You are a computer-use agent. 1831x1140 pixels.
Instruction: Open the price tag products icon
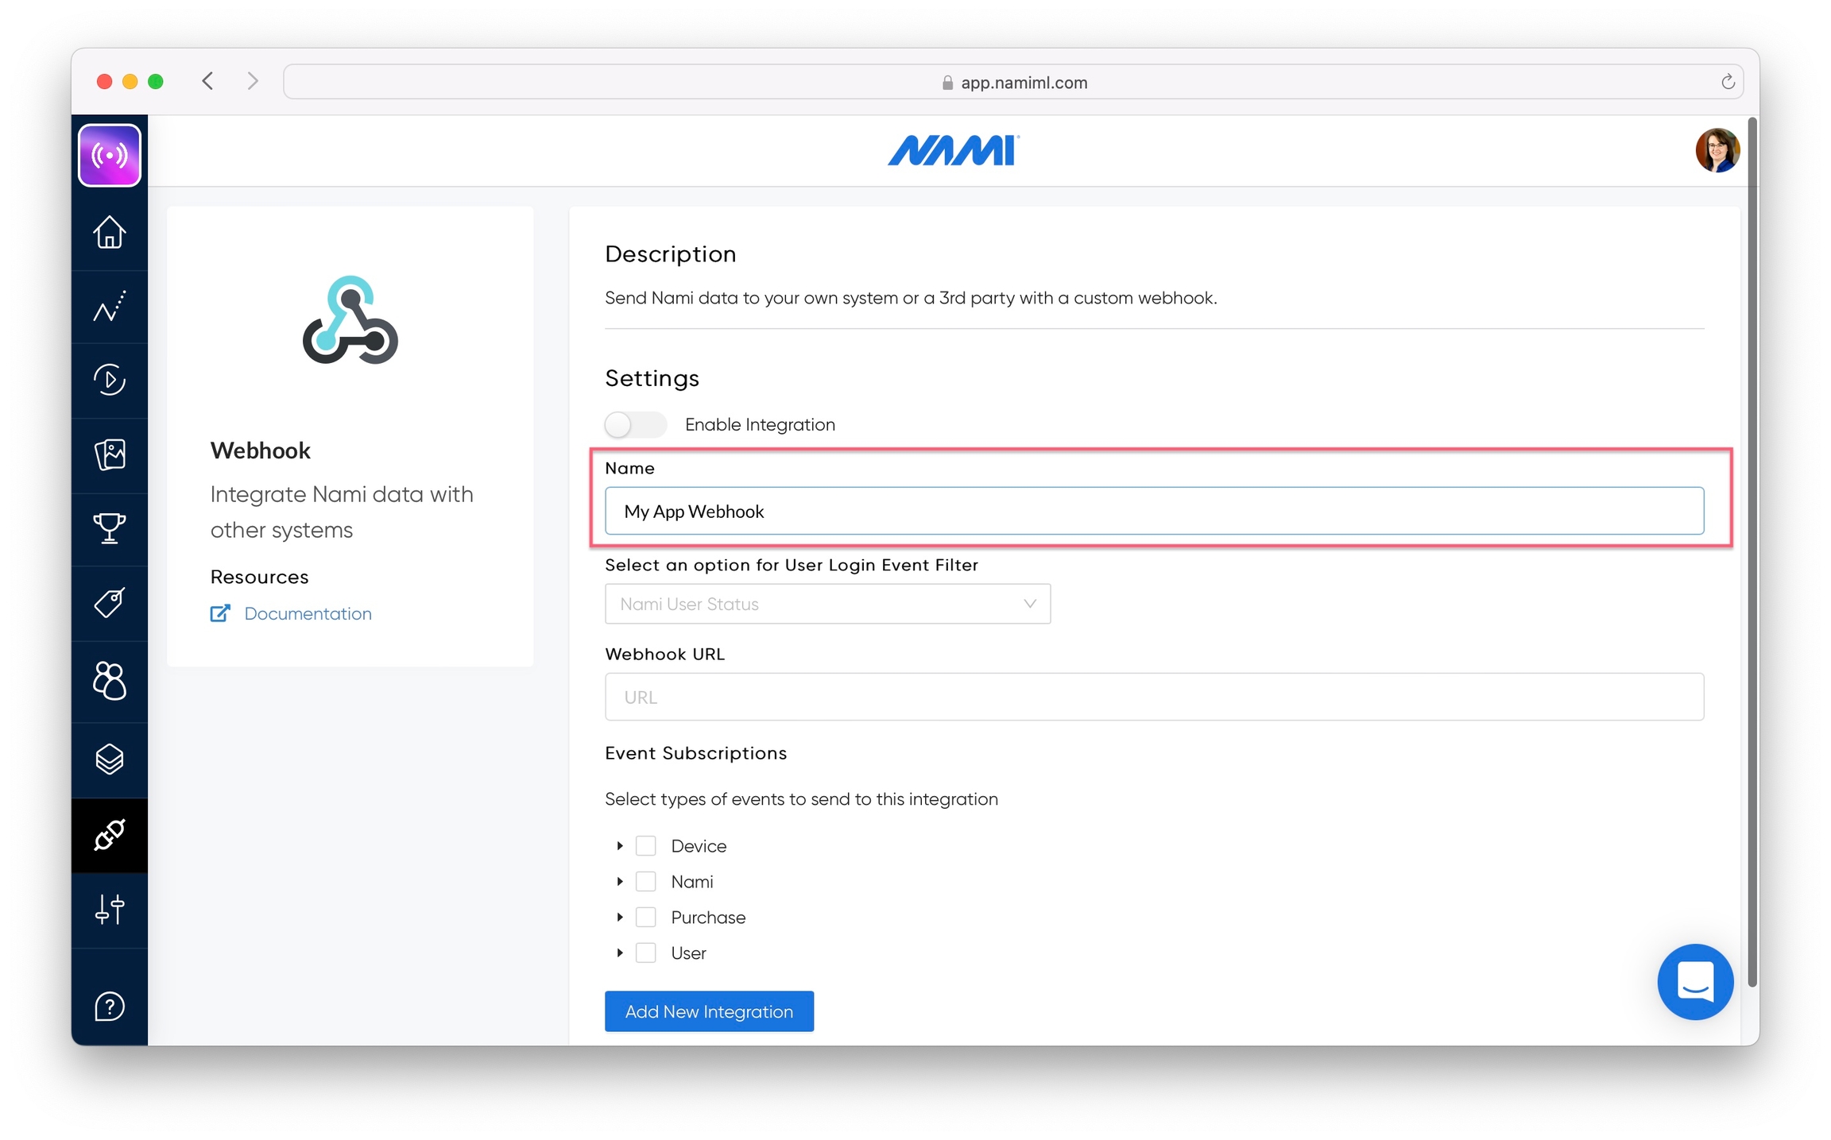[110, 602]
